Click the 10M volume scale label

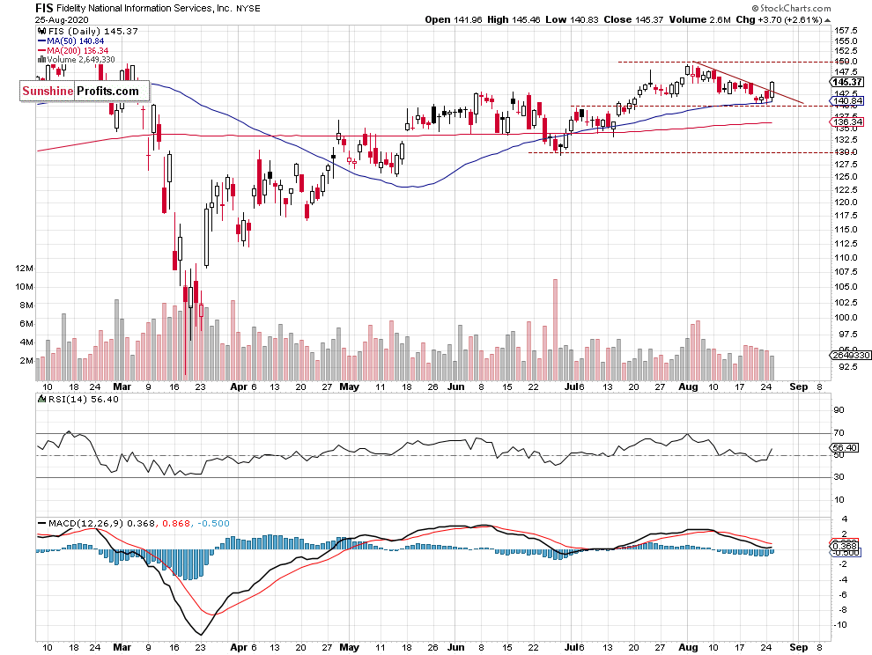(25, 286)
